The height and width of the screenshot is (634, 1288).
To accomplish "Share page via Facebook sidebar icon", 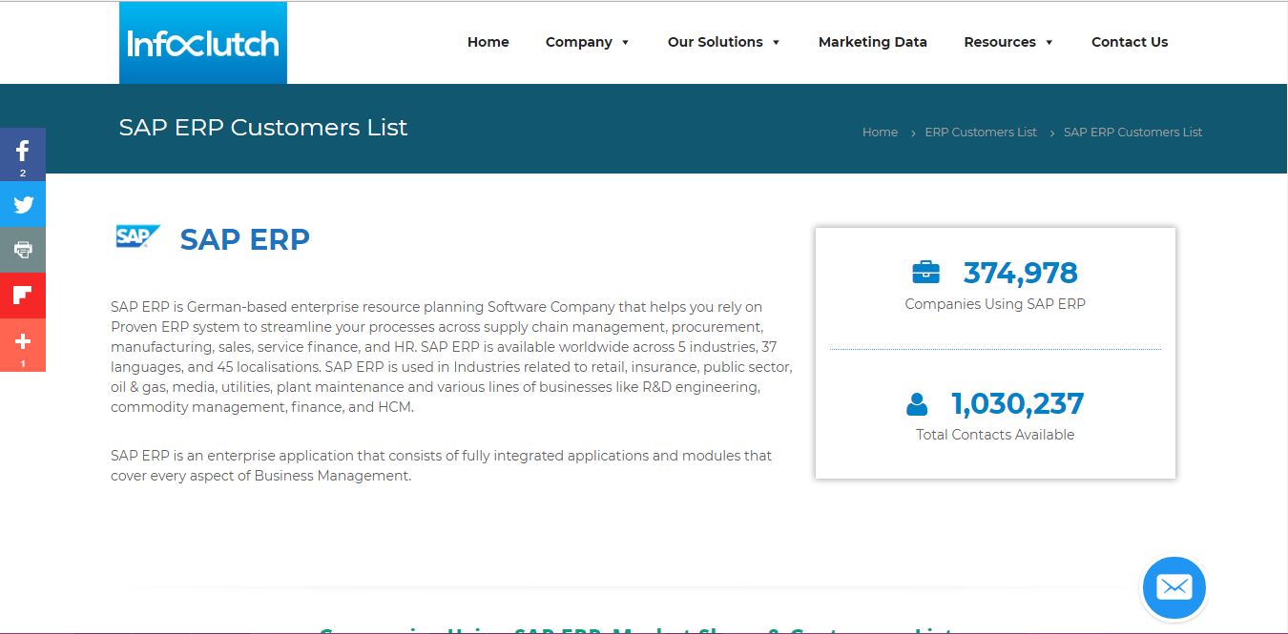I will 23,154.
